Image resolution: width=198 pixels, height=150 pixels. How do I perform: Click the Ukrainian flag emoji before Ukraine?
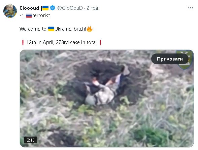click(x=51, y=29)
